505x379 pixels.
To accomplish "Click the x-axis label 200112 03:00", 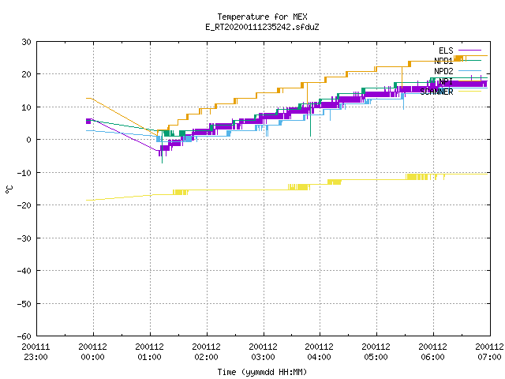I will tap(263, 352).
